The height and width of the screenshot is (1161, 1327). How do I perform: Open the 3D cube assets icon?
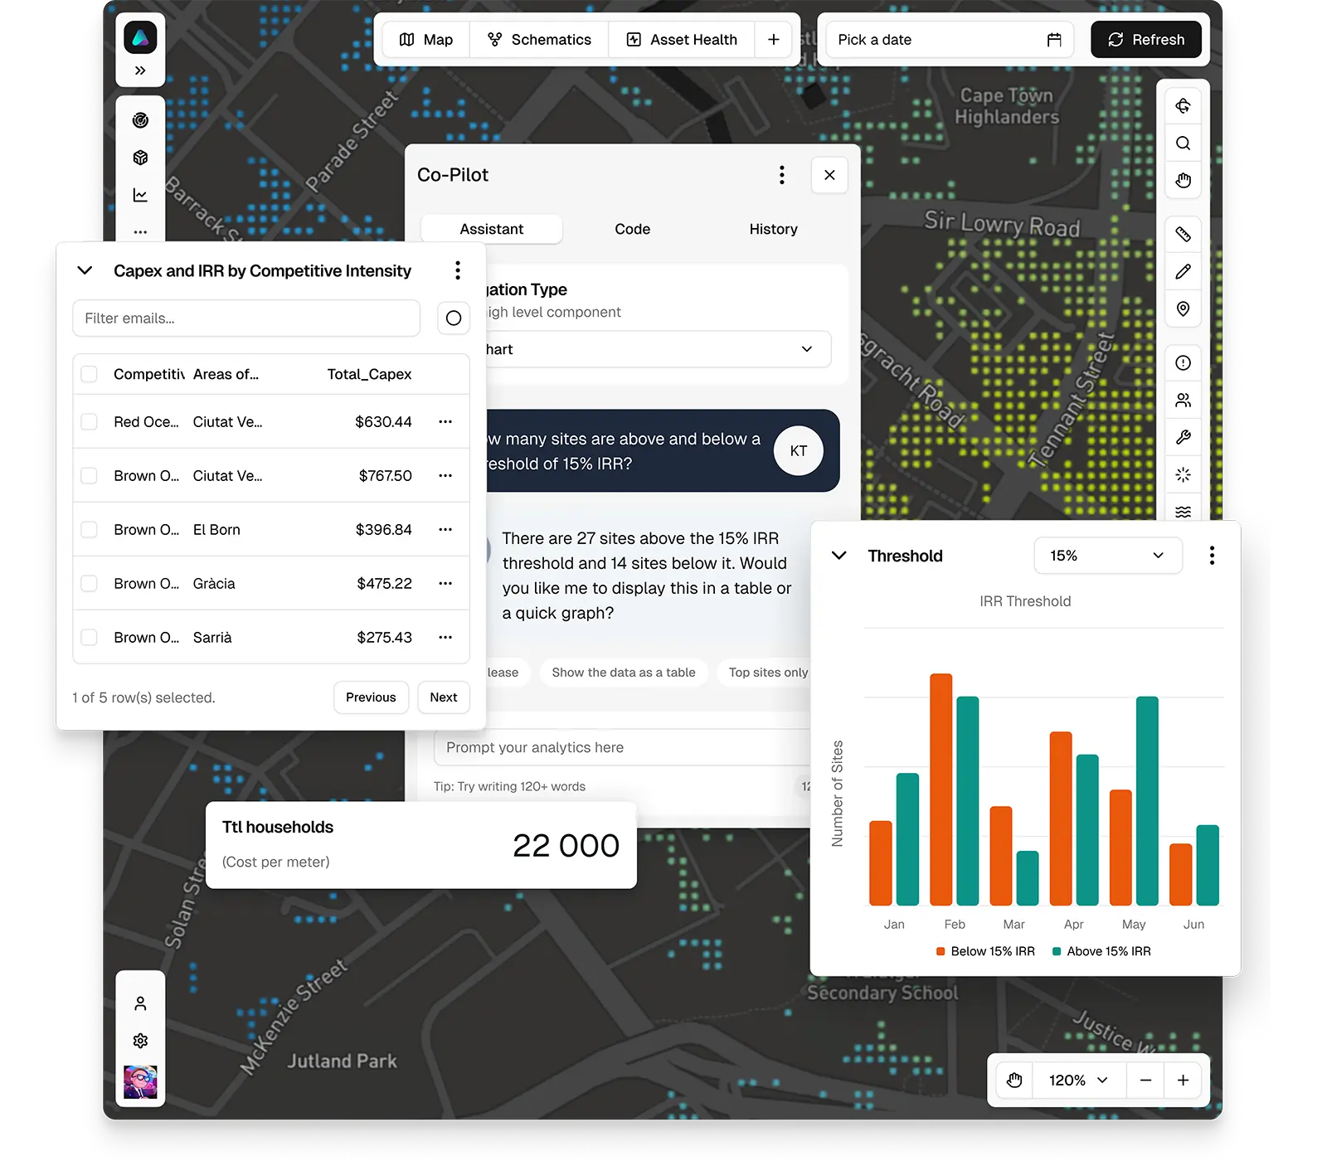point(140,158)
